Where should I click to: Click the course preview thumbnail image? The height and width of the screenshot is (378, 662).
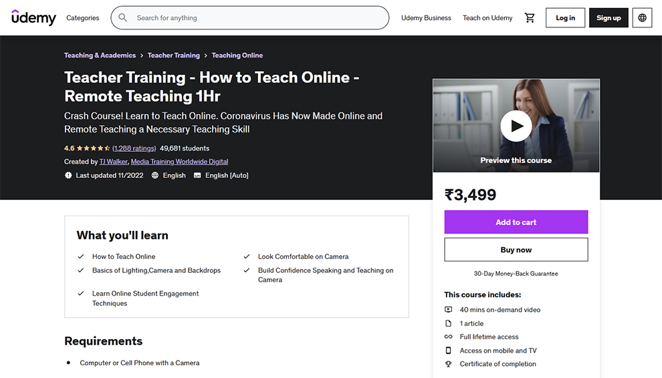pyautogui.click(x=516, y=125)
